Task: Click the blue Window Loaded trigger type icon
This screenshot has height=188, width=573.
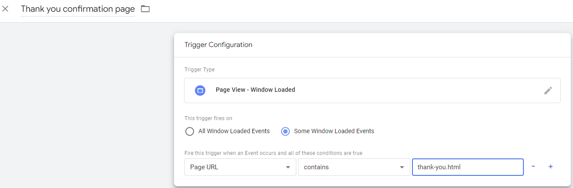Action: pos(200,90)
